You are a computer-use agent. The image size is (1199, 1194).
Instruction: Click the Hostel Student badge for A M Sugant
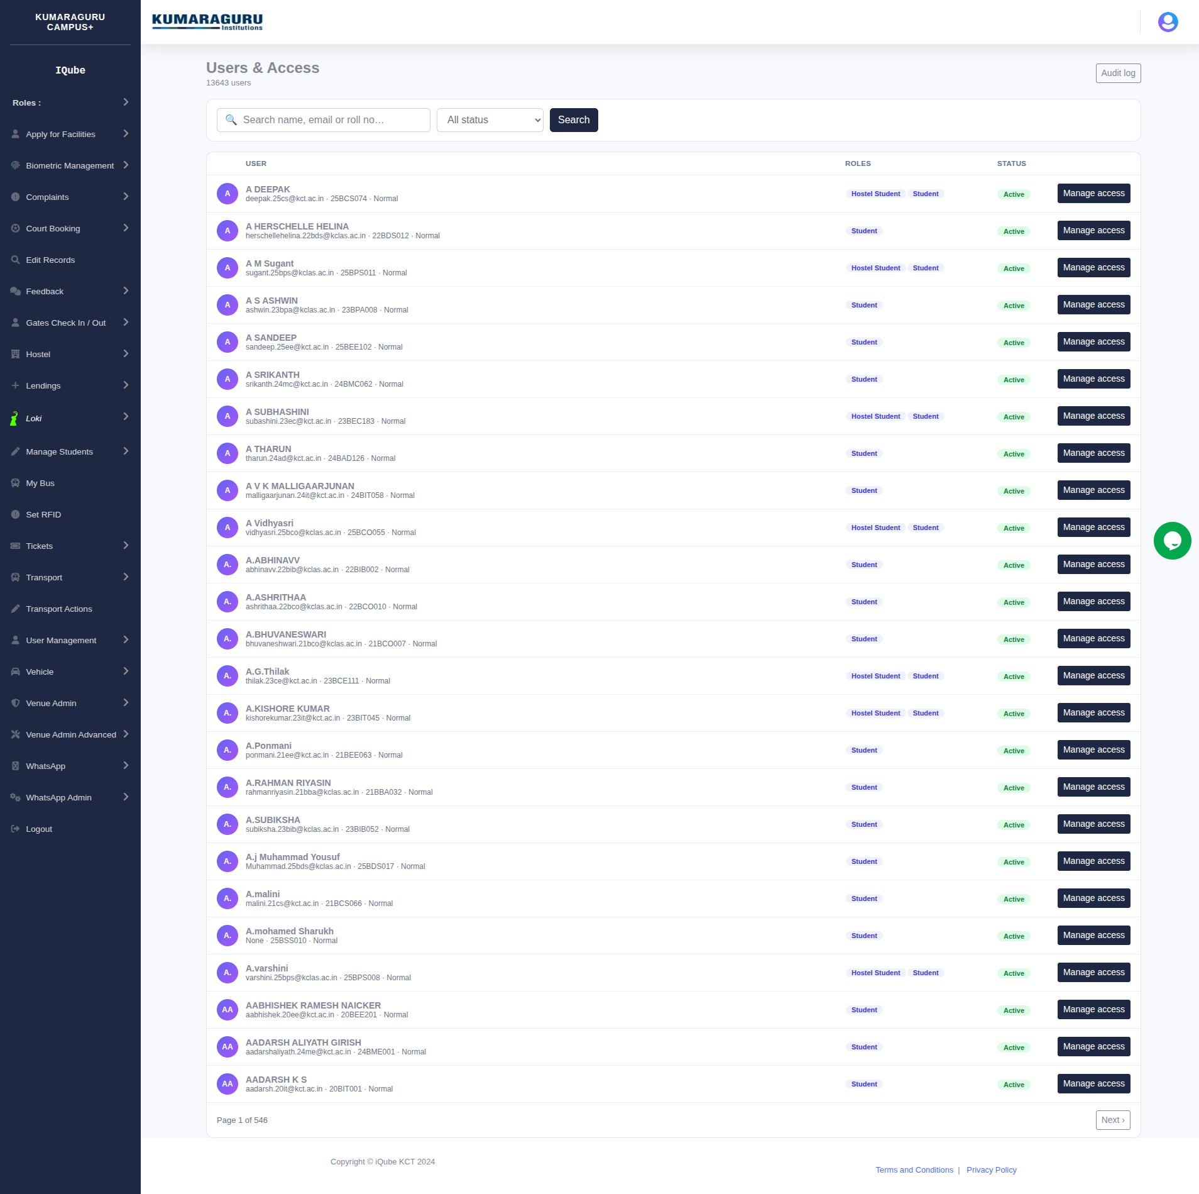click(x=875, y=268)
